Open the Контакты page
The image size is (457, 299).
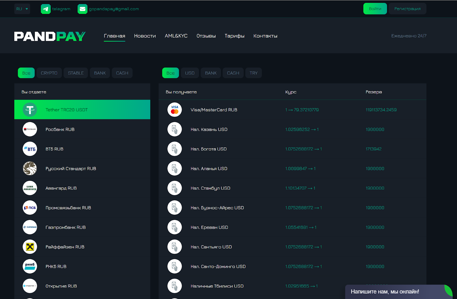point(265,36)
